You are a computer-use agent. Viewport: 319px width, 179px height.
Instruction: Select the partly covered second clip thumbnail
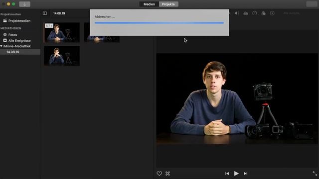click(102, 39)
